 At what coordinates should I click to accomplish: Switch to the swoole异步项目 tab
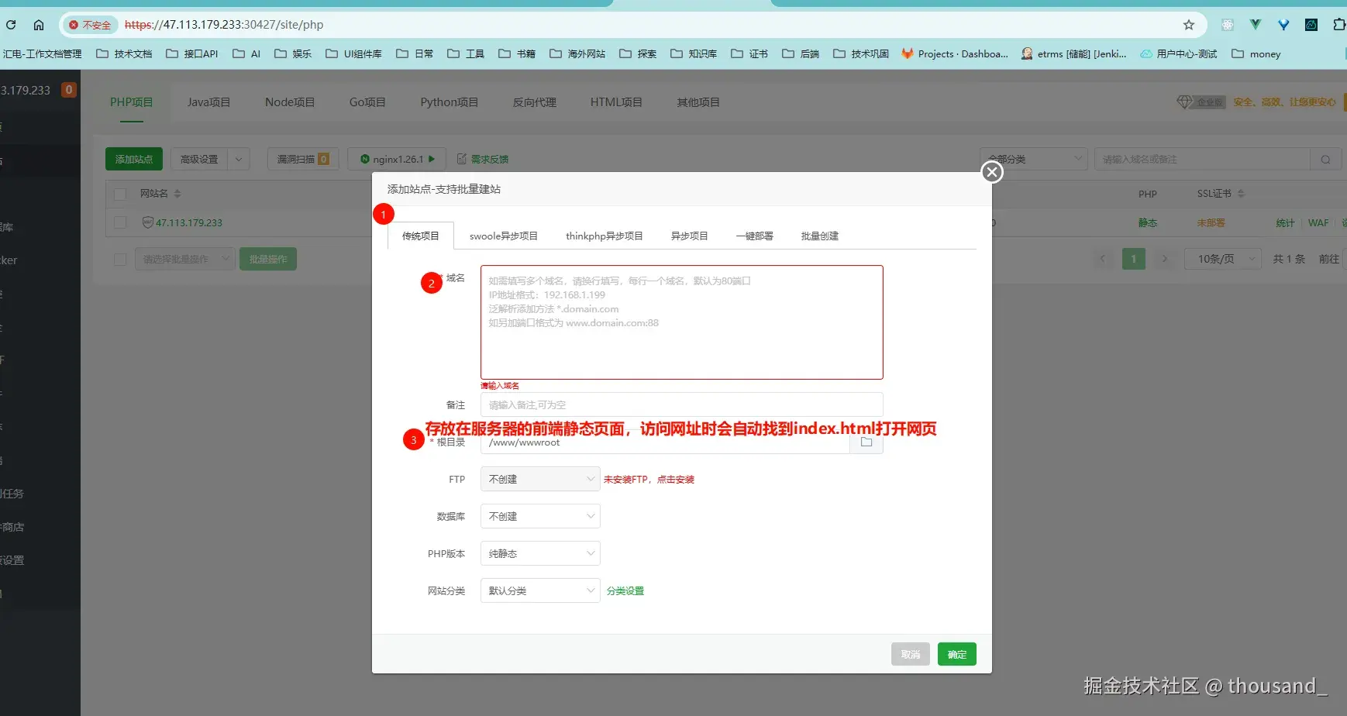pos(504,236)
